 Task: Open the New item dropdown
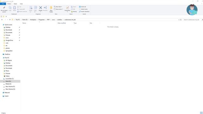pyautogui.click(x=58, y=7)
